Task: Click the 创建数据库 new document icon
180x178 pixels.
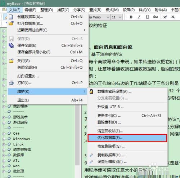Action: [x=11, y=17]
